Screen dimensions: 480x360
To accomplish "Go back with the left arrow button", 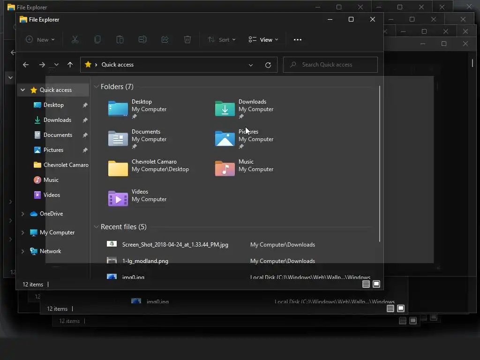I will (26, 65).
